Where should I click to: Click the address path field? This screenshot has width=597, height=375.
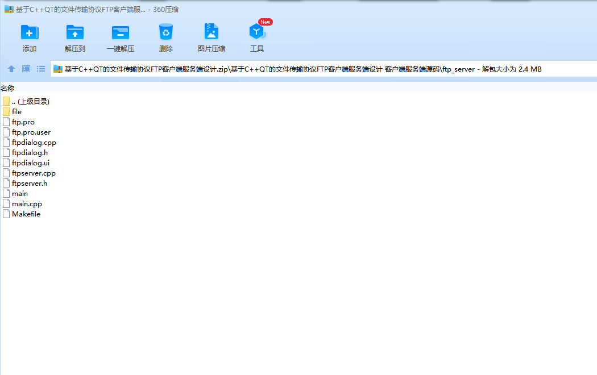pos(324,69)
